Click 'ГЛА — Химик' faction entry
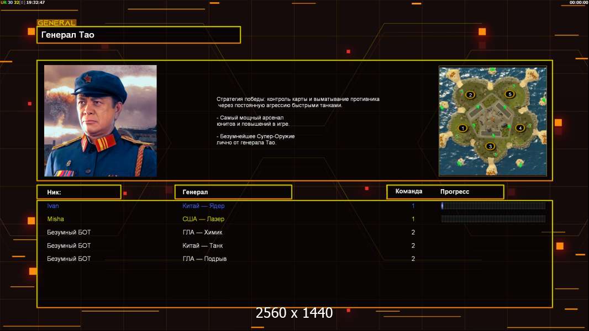Image resolution: width=589 pixels, height=331 pixels. click(x=202, y=232)
